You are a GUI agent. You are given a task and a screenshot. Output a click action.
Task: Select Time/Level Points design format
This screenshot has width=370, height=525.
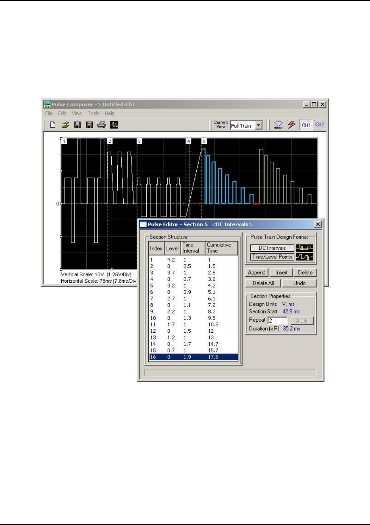click(272, 257)
